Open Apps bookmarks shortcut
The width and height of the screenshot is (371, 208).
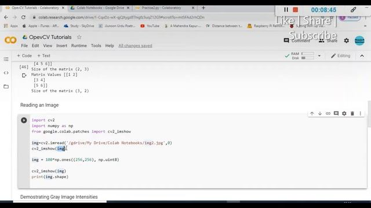point(11,26)
